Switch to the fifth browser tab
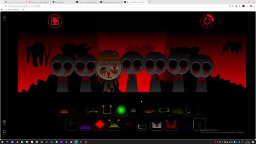The height and width of the screenshot is (144, 256). pyautogui.click(x=111, y=2)
